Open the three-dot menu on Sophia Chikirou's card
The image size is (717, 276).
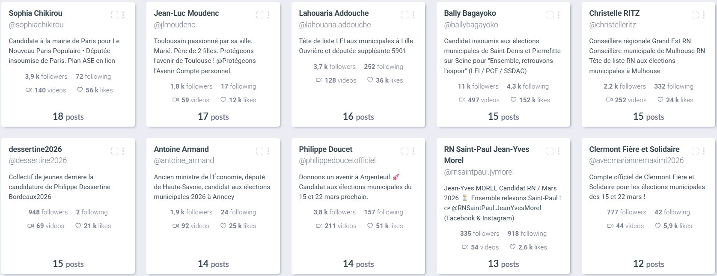[123, 15]
